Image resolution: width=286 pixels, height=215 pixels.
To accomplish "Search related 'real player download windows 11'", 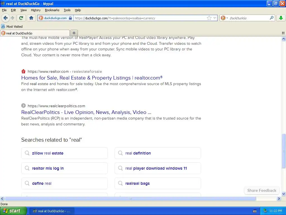I will pos(158,168).
